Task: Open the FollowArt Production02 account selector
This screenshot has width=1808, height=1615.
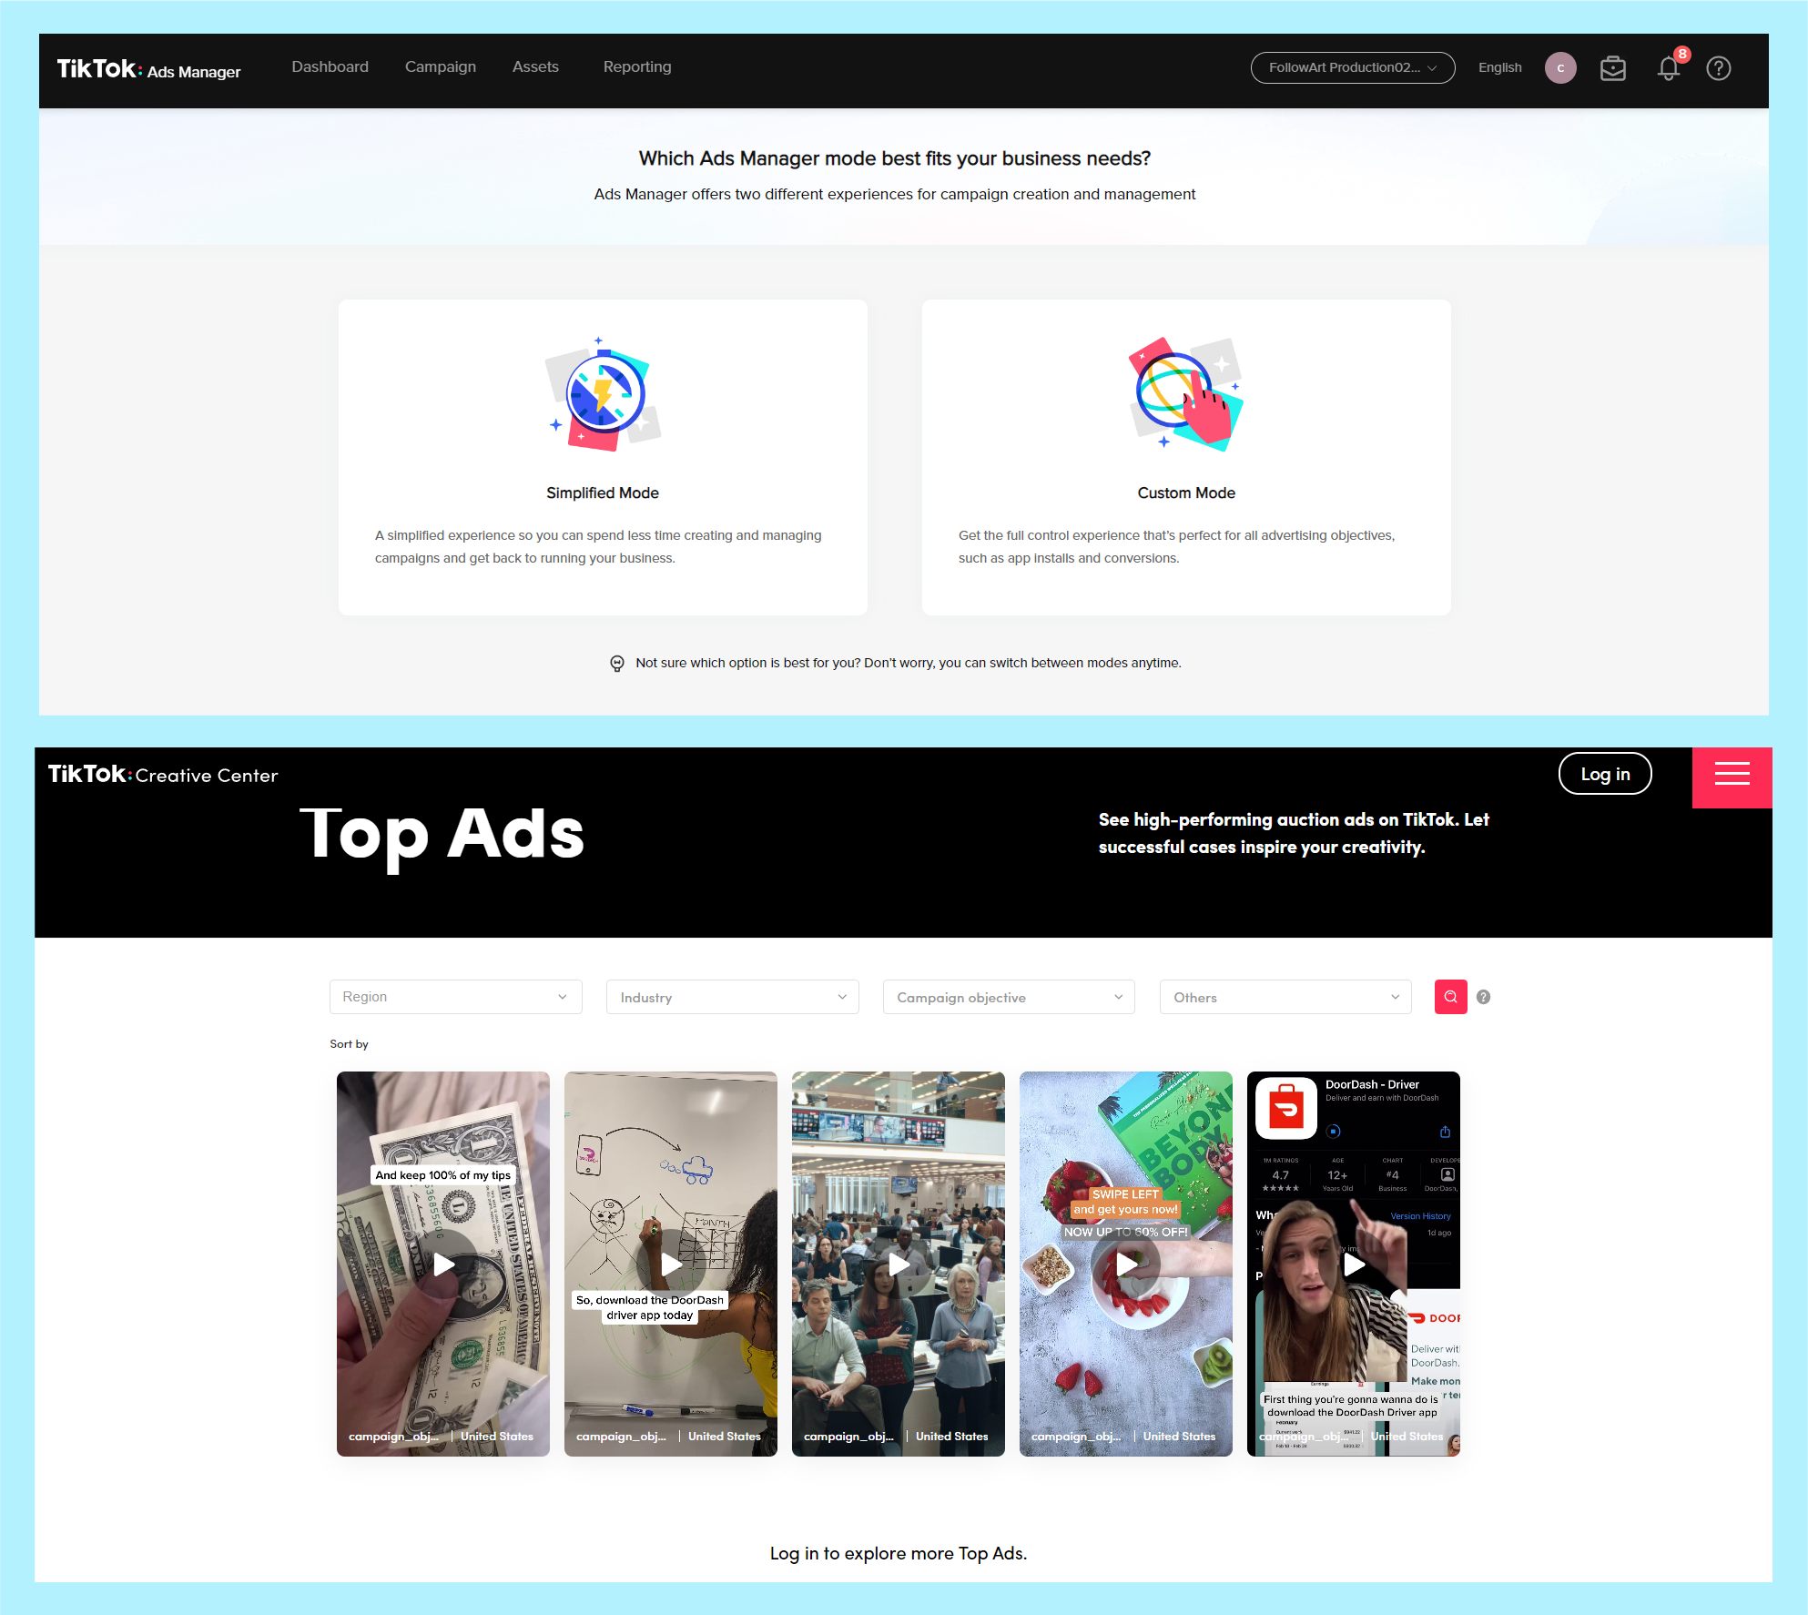Action: pyautogui.click(x=1352, y=68)
